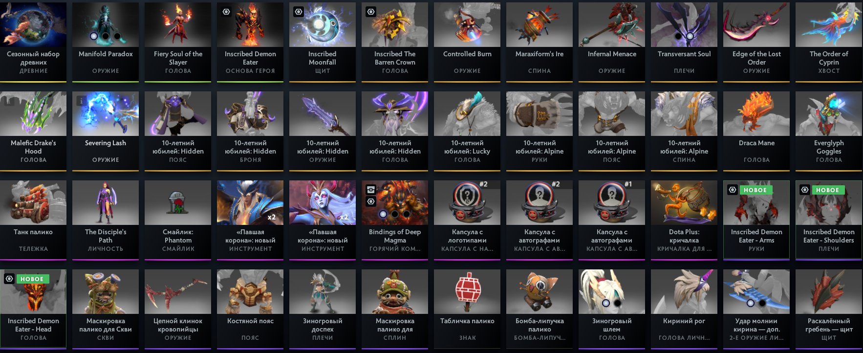Screen dimensions: 863x353
Task: Click the gem badge on Inscribed Demon Eater
Action: coord(226,12)
